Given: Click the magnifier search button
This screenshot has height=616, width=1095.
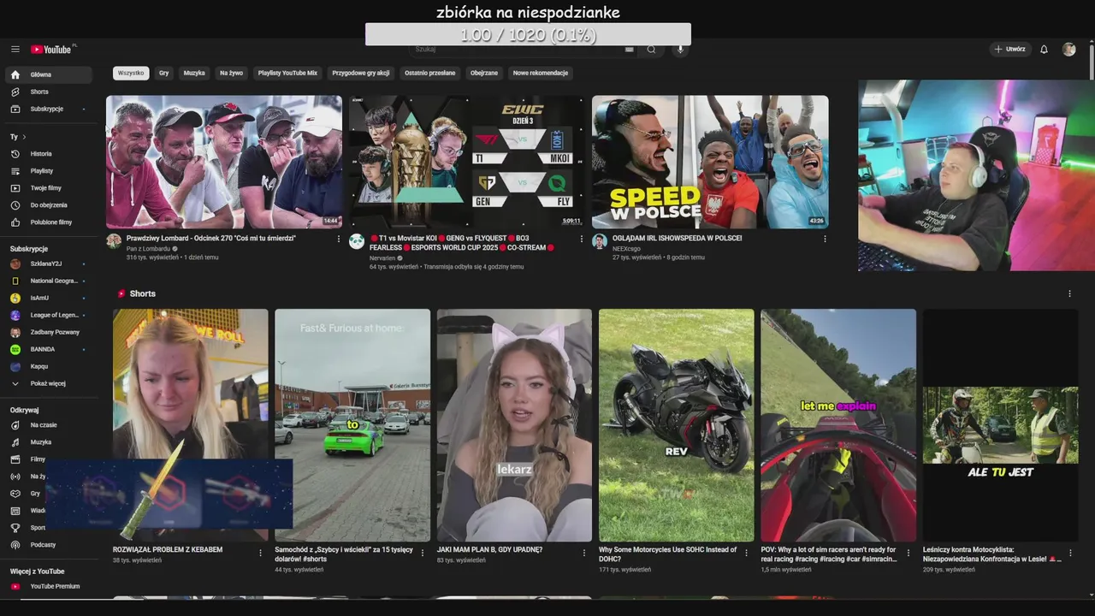Looking at the screenshot, I should (651, 50).
